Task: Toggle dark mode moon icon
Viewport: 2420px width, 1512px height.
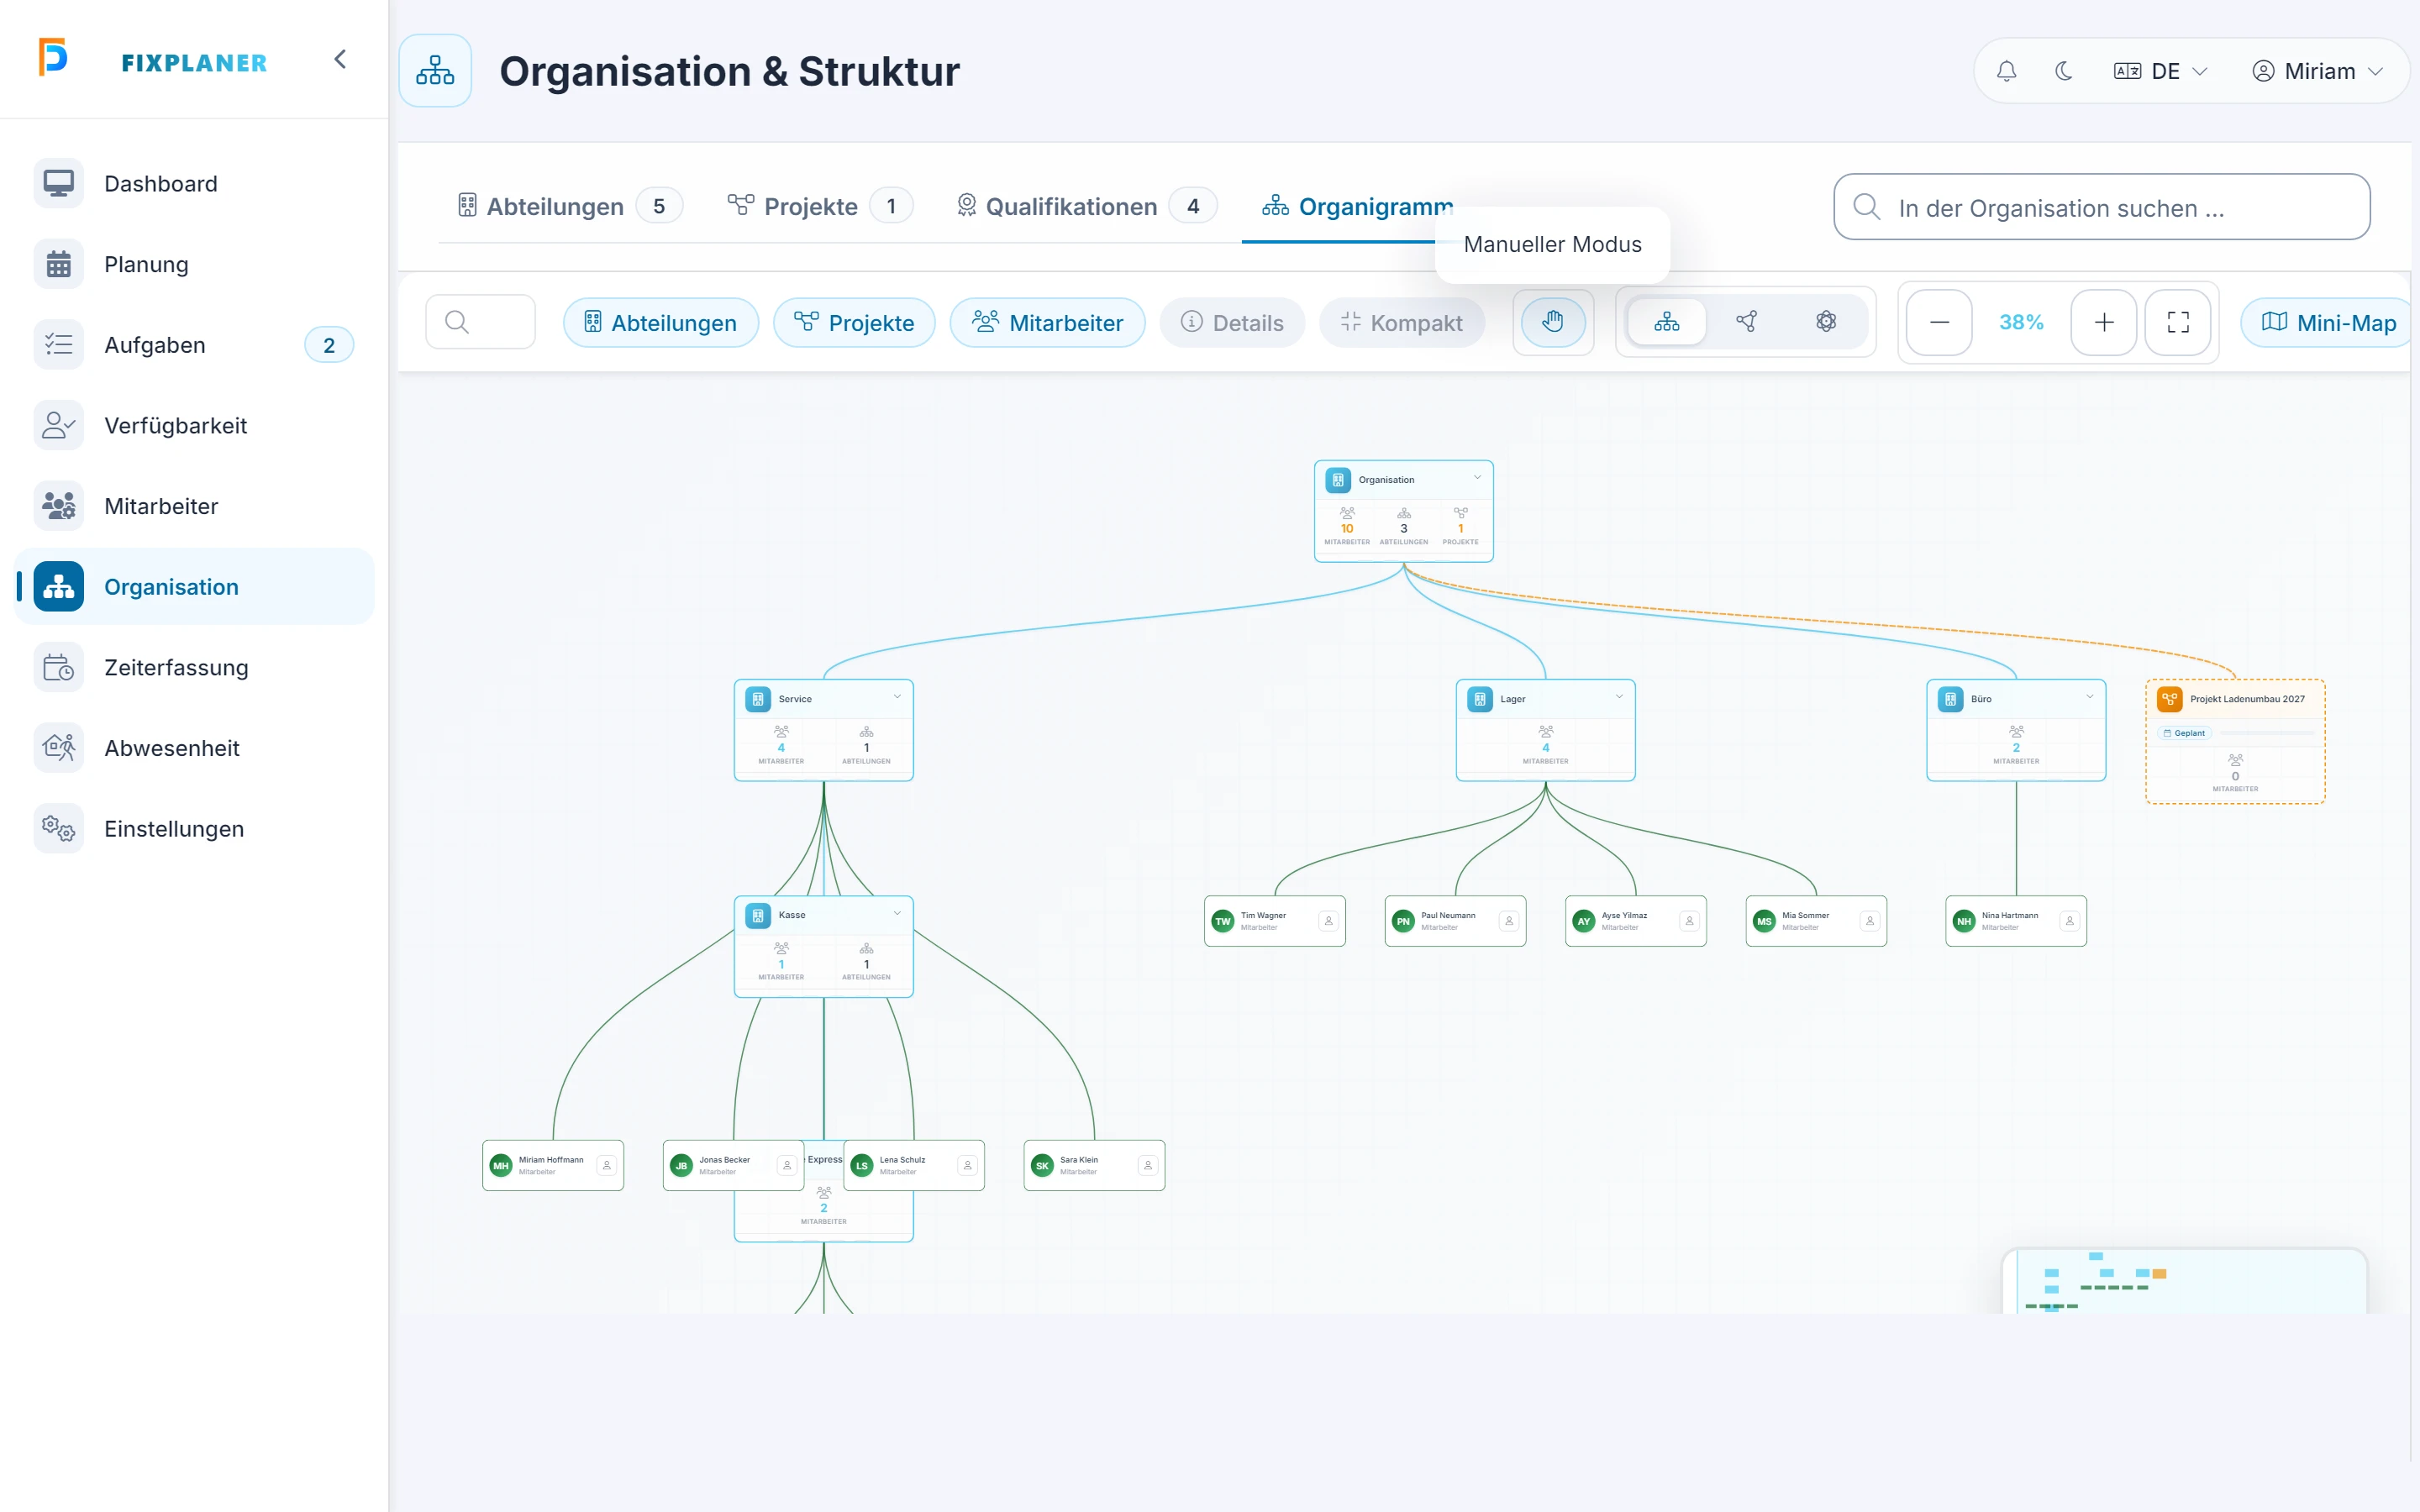Action: [2063, 71]
